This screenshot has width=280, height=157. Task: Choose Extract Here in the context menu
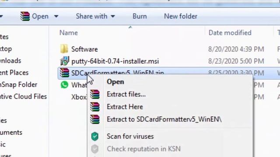click(x=125, y=107)
